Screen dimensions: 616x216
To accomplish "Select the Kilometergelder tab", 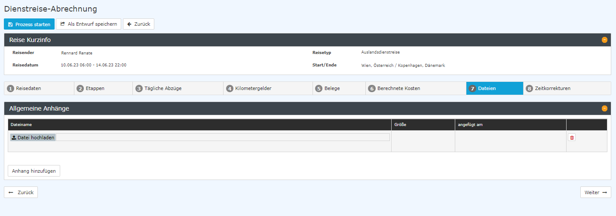I will pos(268,88).
